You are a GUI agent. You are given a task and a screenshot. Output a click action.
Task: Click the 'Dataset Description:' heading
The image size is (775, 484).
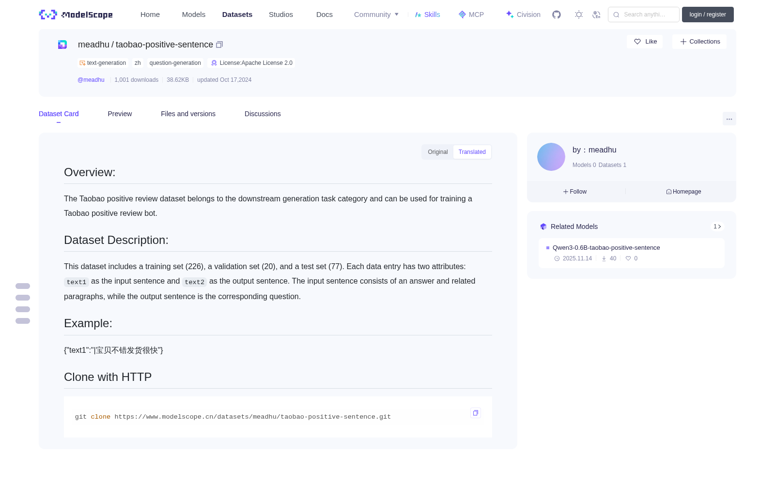coord(116,240)
